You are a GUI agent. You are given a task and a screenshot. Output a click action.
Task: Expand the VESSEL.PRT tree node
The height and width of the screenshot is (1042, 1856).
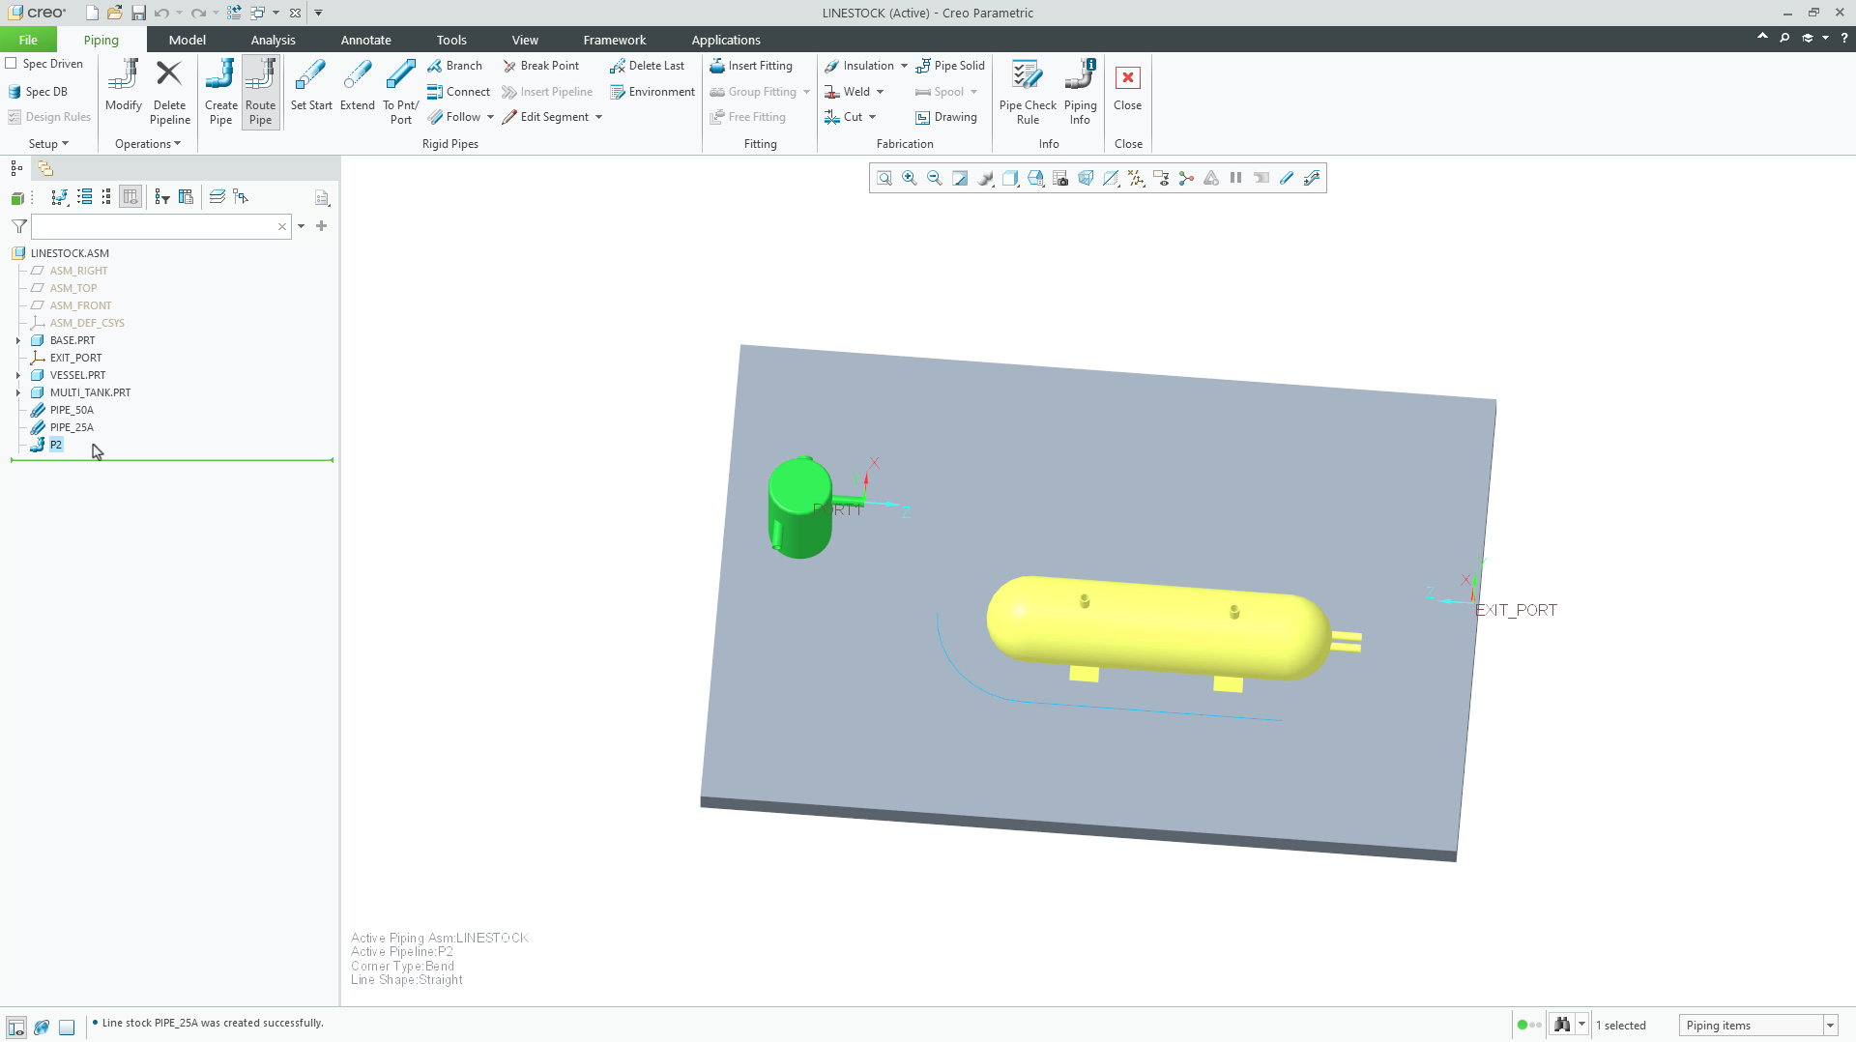coord(18,375)
